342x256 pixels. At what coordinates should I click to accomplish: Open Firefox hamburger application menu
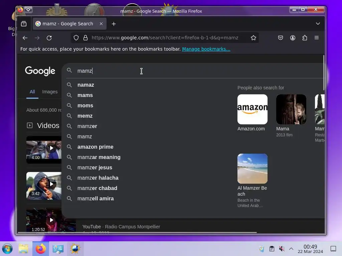point(317,38)
